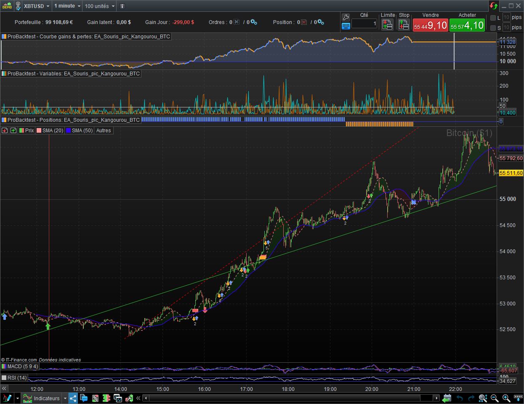The height and width of the screenshot is (404, 524).
Task: Open wrench settings in order panel
Action: [346, 18]
